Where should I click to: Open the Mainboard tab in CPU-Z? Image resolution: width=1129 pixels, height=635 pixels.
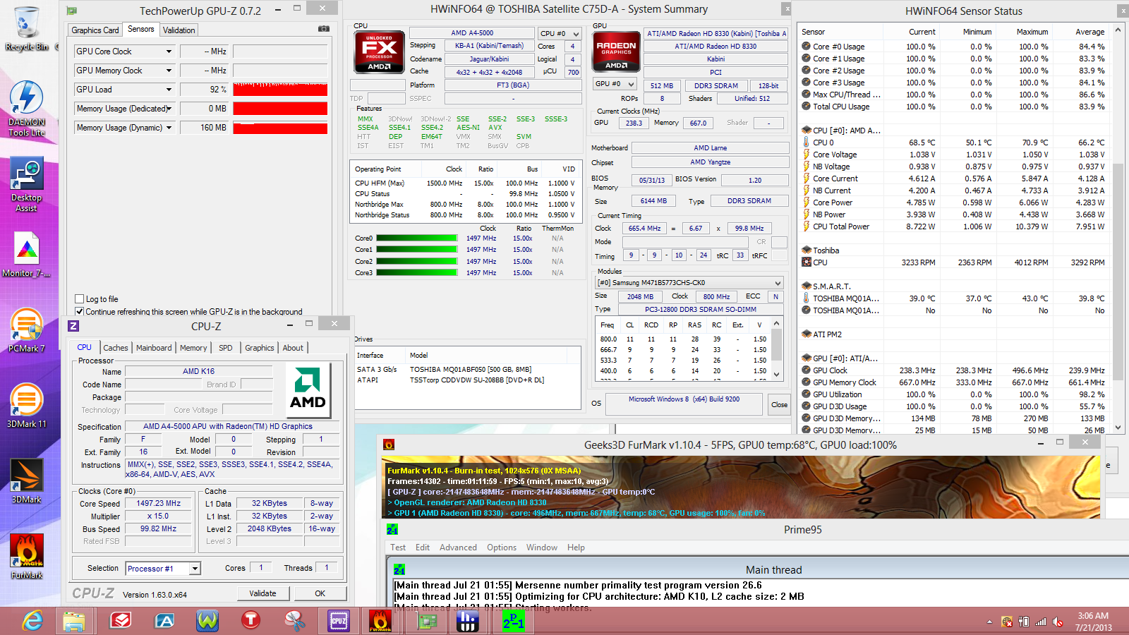tap(154, 348)
